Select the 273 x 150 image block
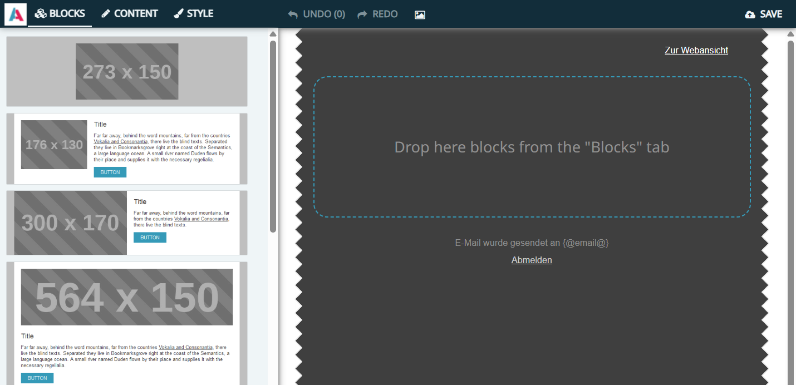Image resolution: width=796 pixels, height=385 pixels. (x=127, y=72)
